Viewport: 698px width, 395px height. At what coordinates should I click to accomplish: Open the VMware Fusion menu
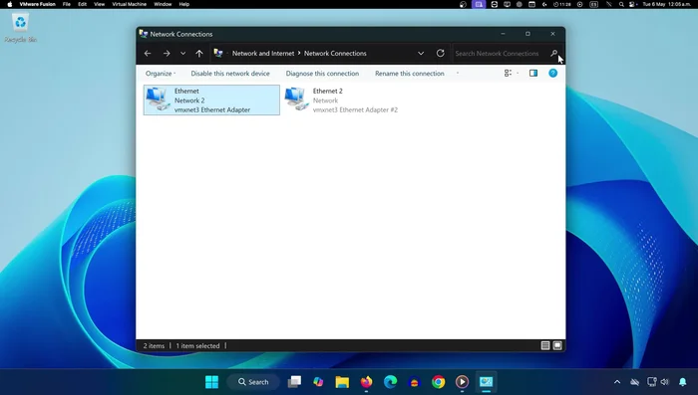(38, 4)
